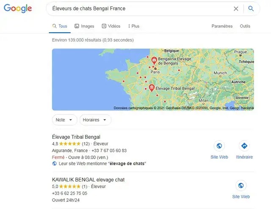This screenshot has width=271, height=209.
Task: Click the Site Web globe for Élevage Tribal Bengal
Action: click(x=219, y=146)
